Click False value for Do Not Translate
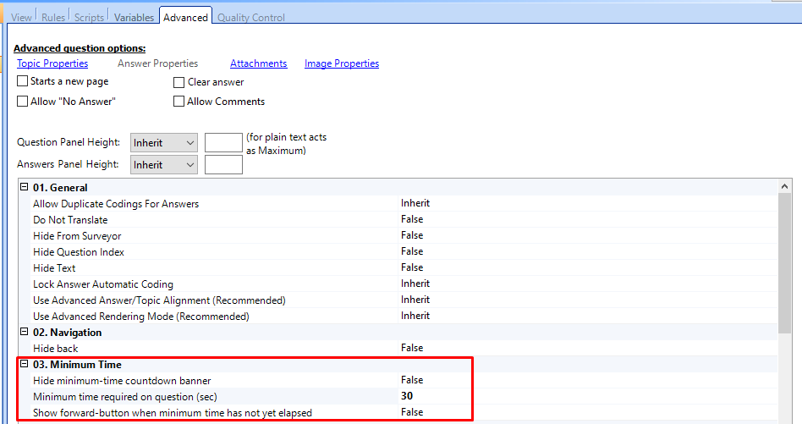 tap(412, 219)
